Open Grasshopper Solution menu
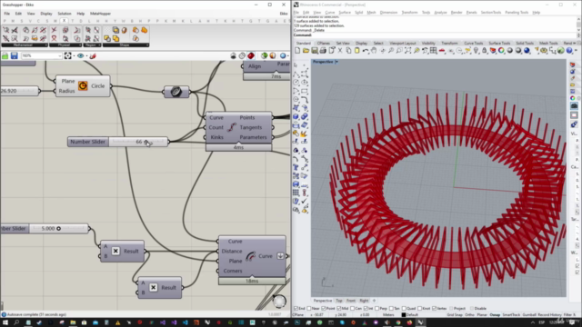This screenshot has height=327, width=582. [65, 14]
